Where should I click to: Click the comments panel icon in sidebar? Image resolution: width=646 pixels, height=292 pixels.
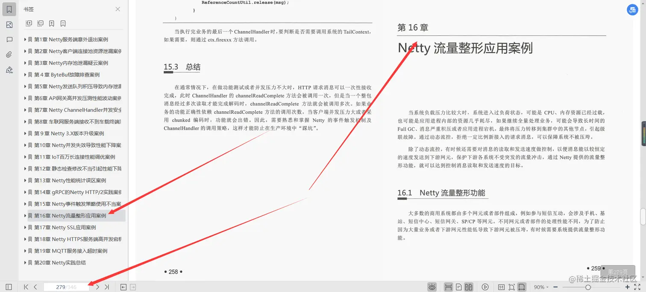[9, 40]
